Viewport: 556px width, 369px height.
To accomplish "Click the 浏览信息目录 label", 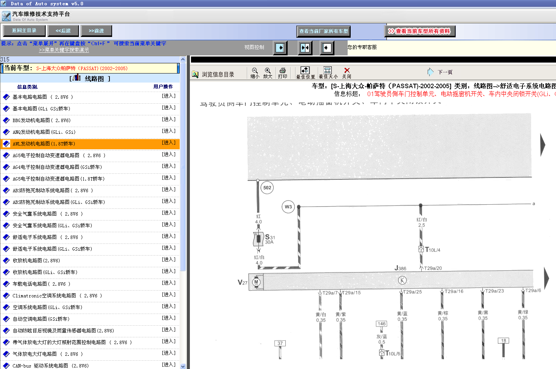I will point(218,75).
